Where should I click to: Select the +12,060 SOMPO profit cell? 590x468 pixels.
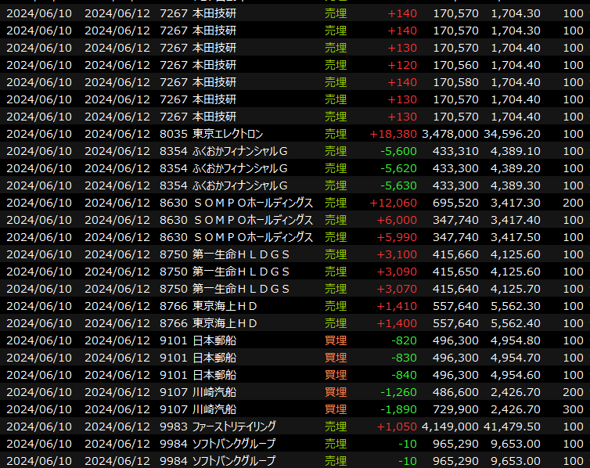394,203
